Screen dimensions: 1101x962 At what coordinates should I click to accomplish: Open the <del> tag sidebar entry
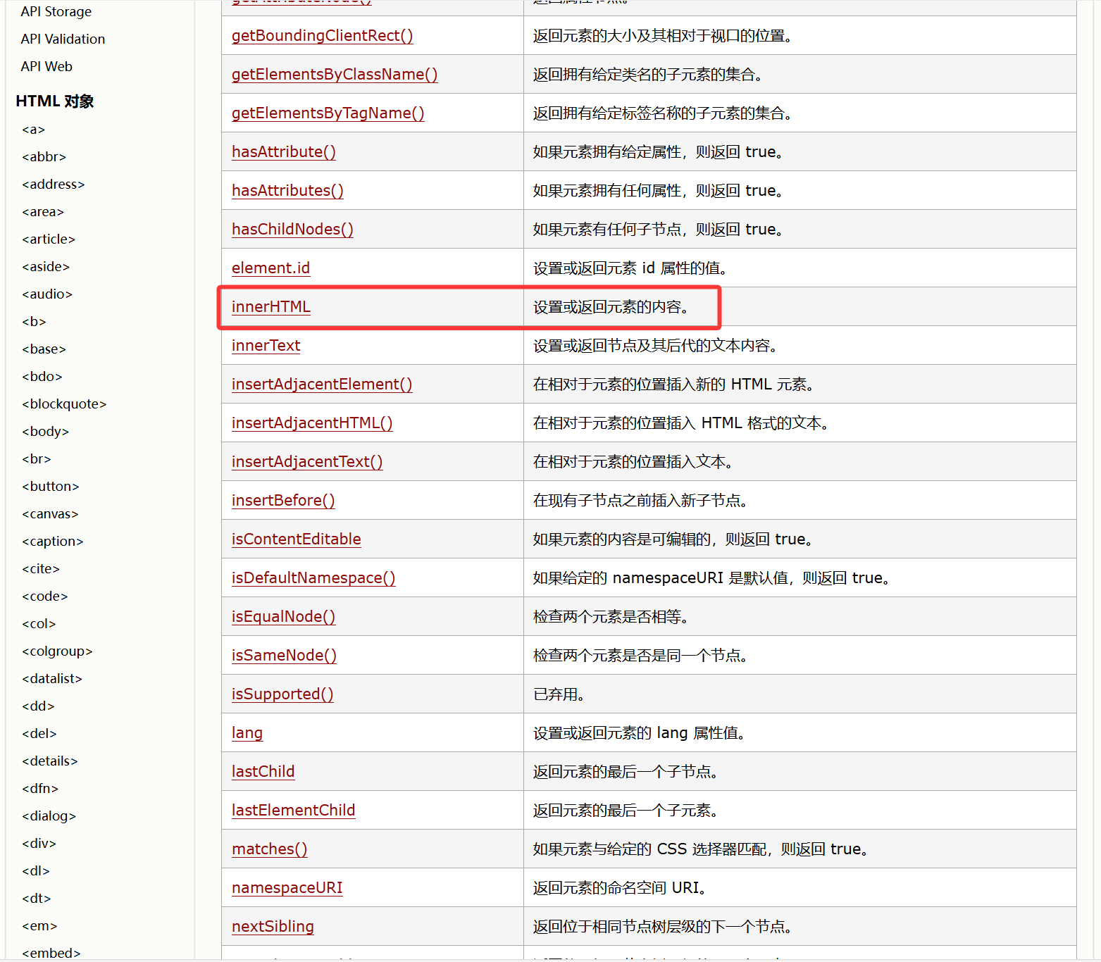(39, 733)
